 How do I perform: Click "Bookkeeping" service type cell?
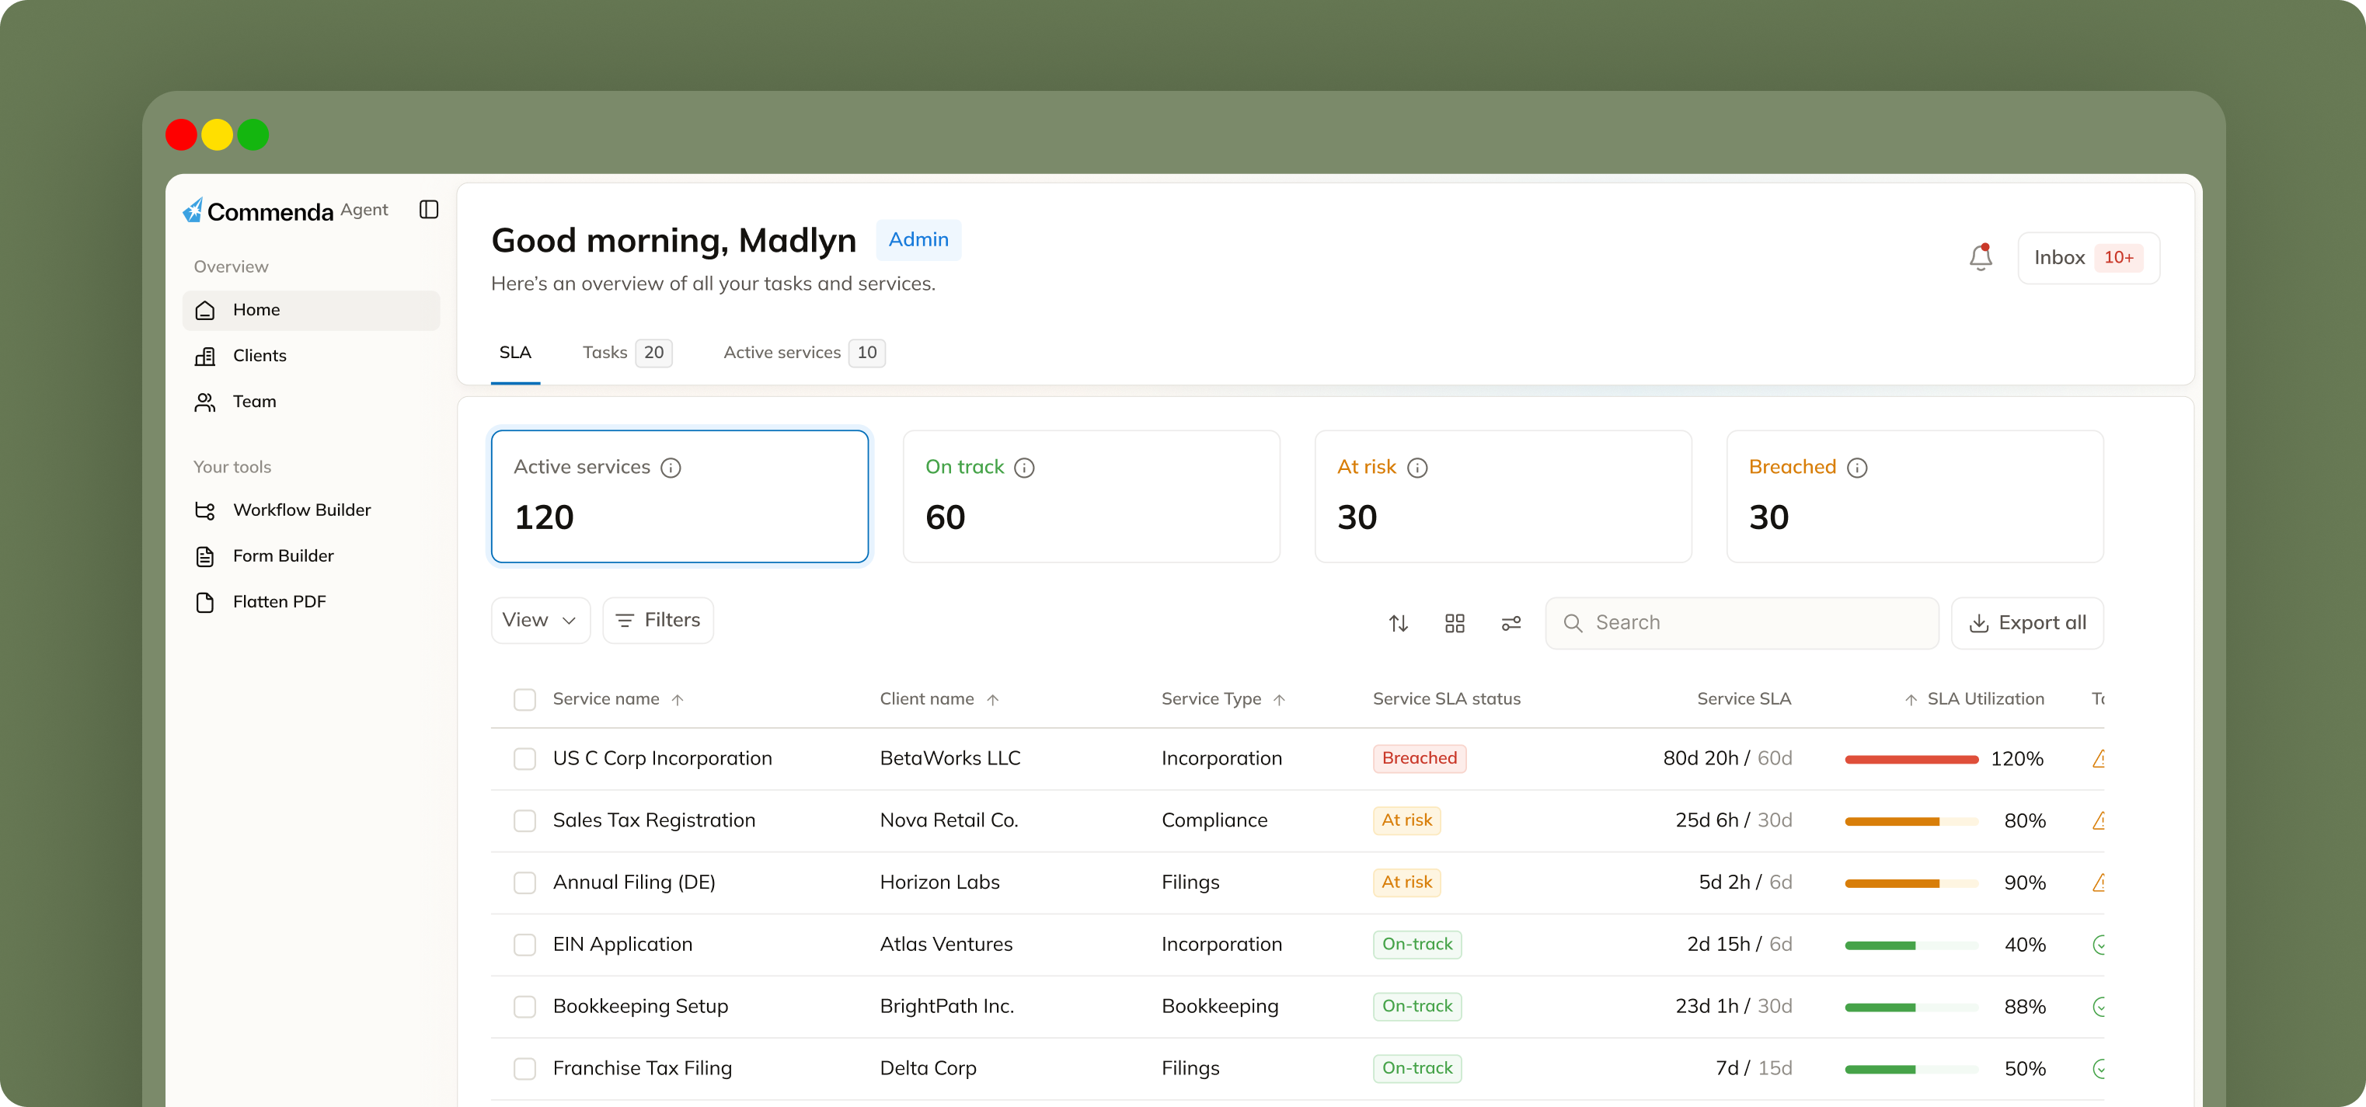coord(1220,1007)
